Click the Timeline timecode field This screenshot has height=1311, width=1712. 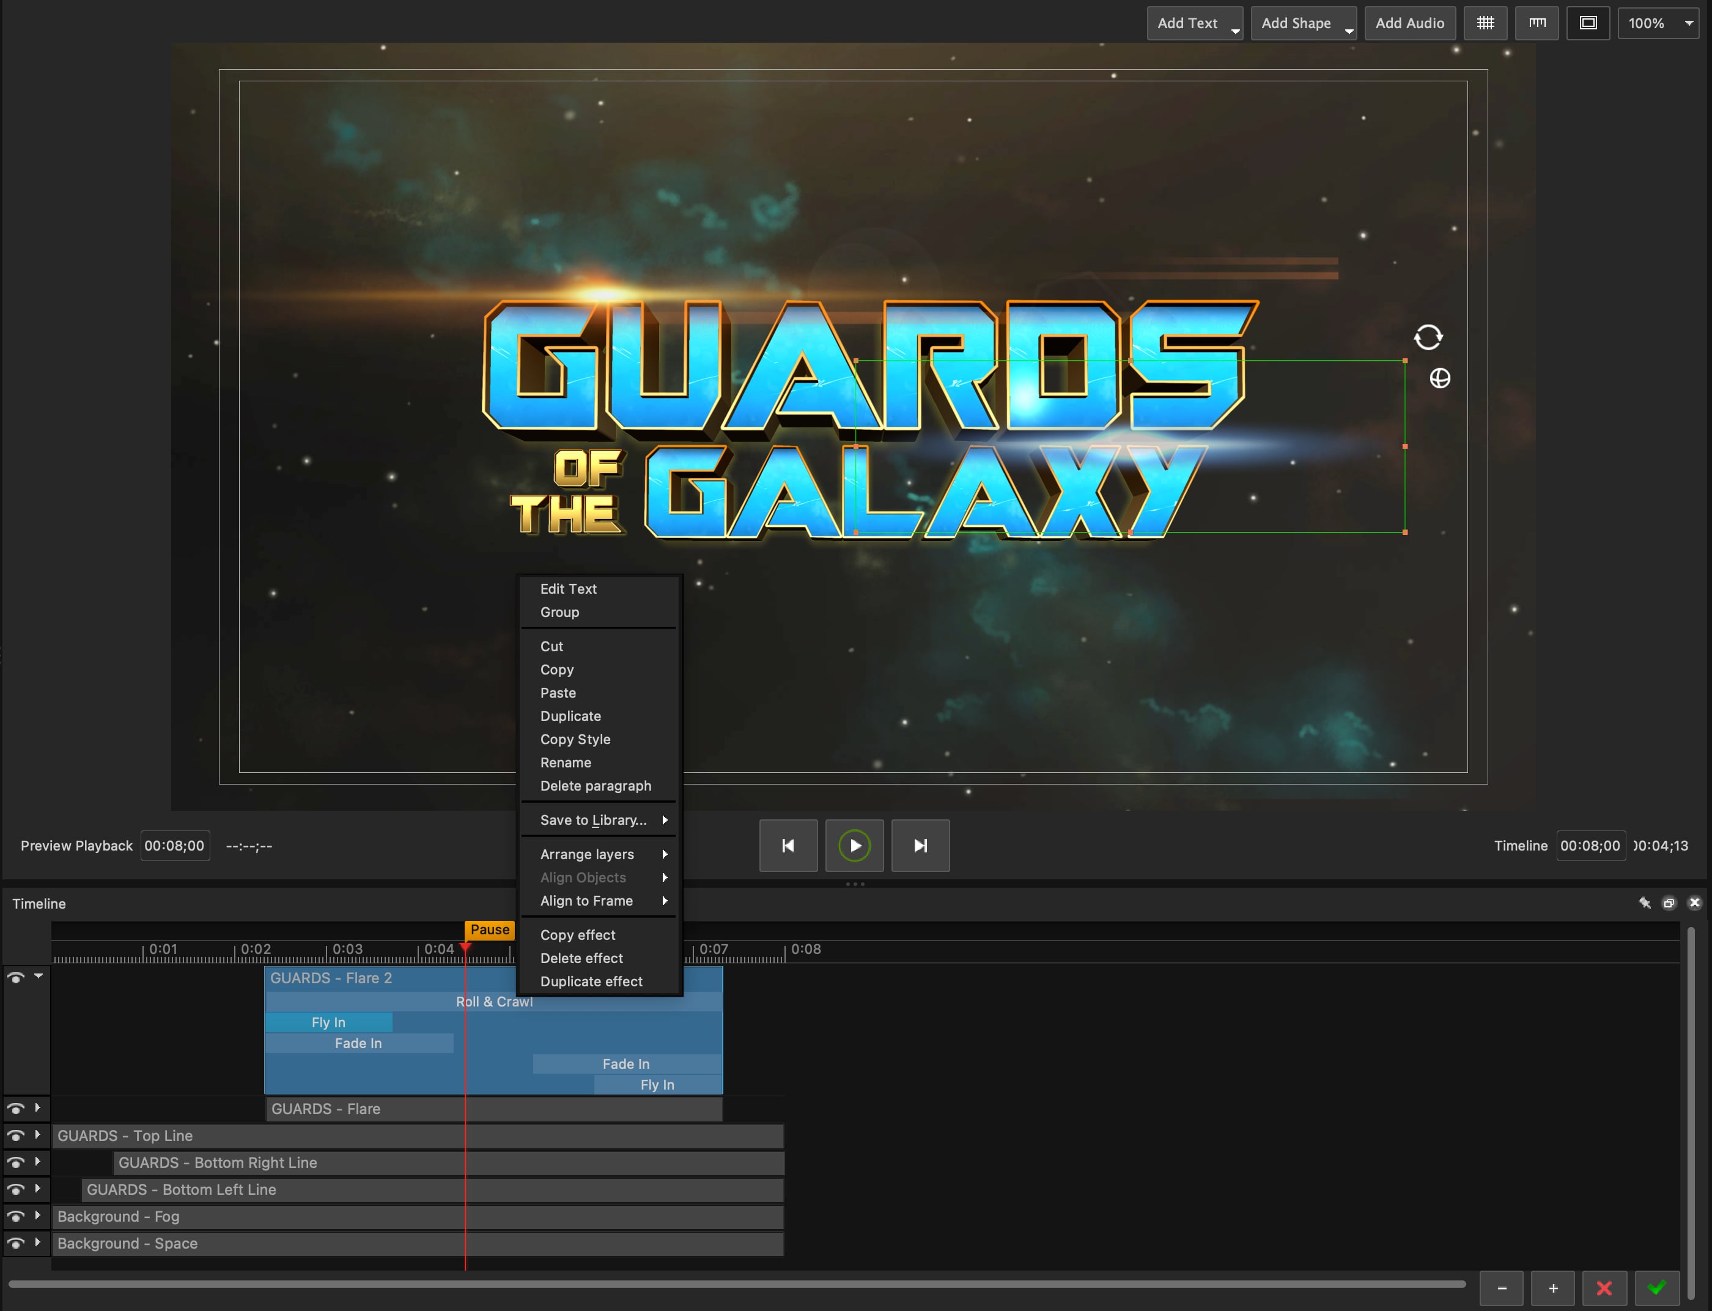(x=1590, y=846)
